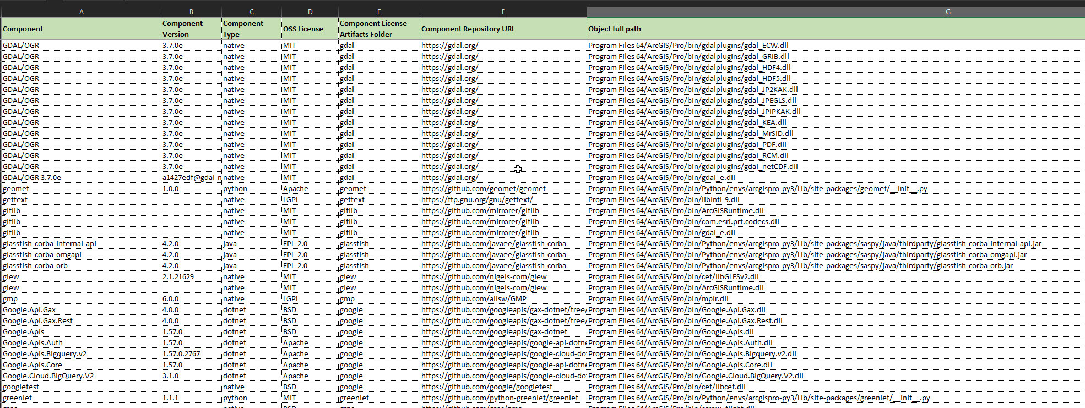Select the 'Google.Api.Gax' component cell
This screenshot has height=408, width=1085.
(x=81, y=309)
